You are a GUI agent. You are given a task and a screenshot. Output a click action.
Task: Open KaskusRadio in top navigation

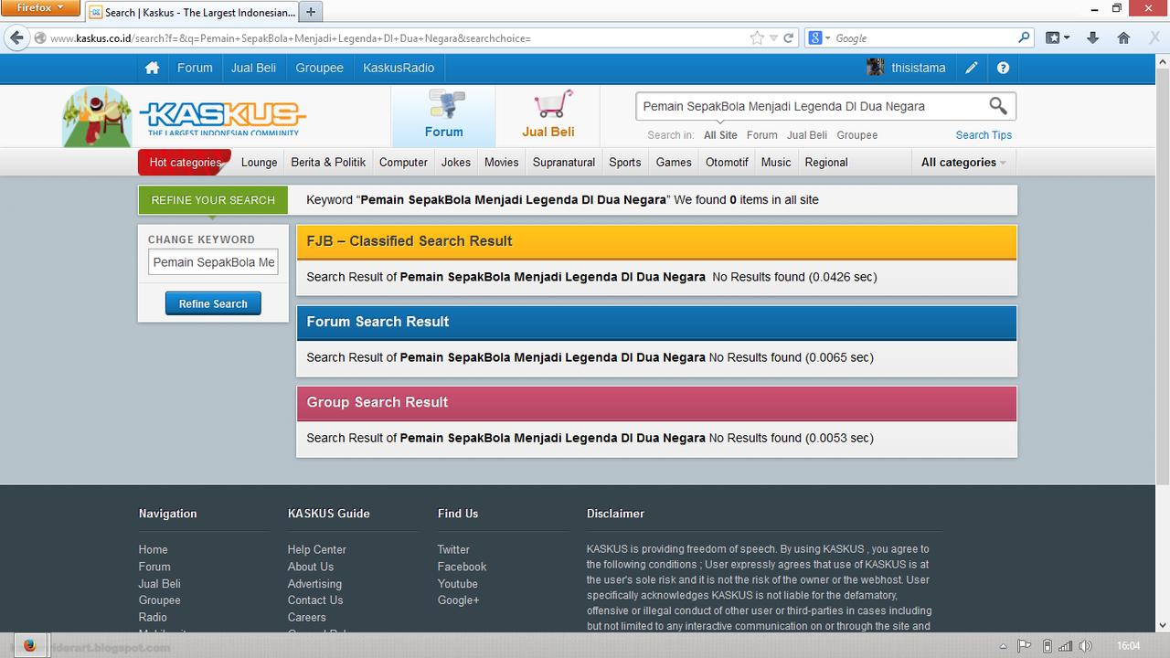point(399,68)
